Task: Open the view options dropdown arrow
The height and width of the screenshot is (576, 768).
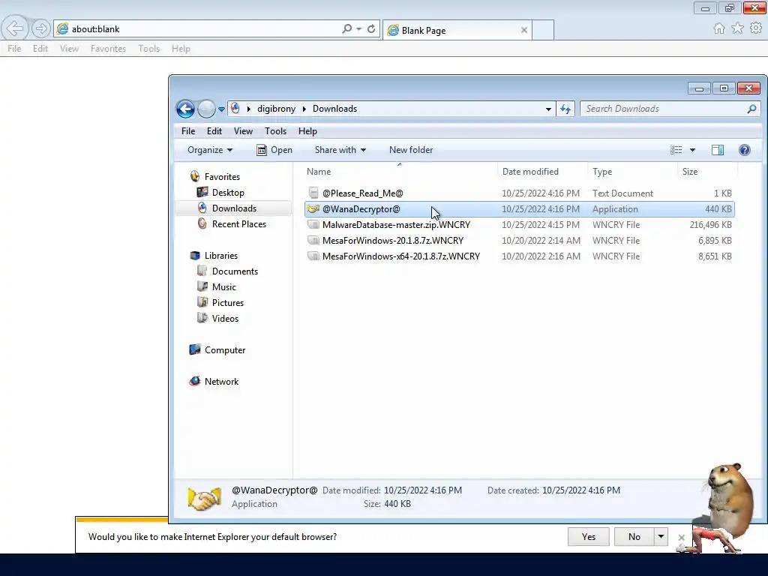Action: coord(692,150)
